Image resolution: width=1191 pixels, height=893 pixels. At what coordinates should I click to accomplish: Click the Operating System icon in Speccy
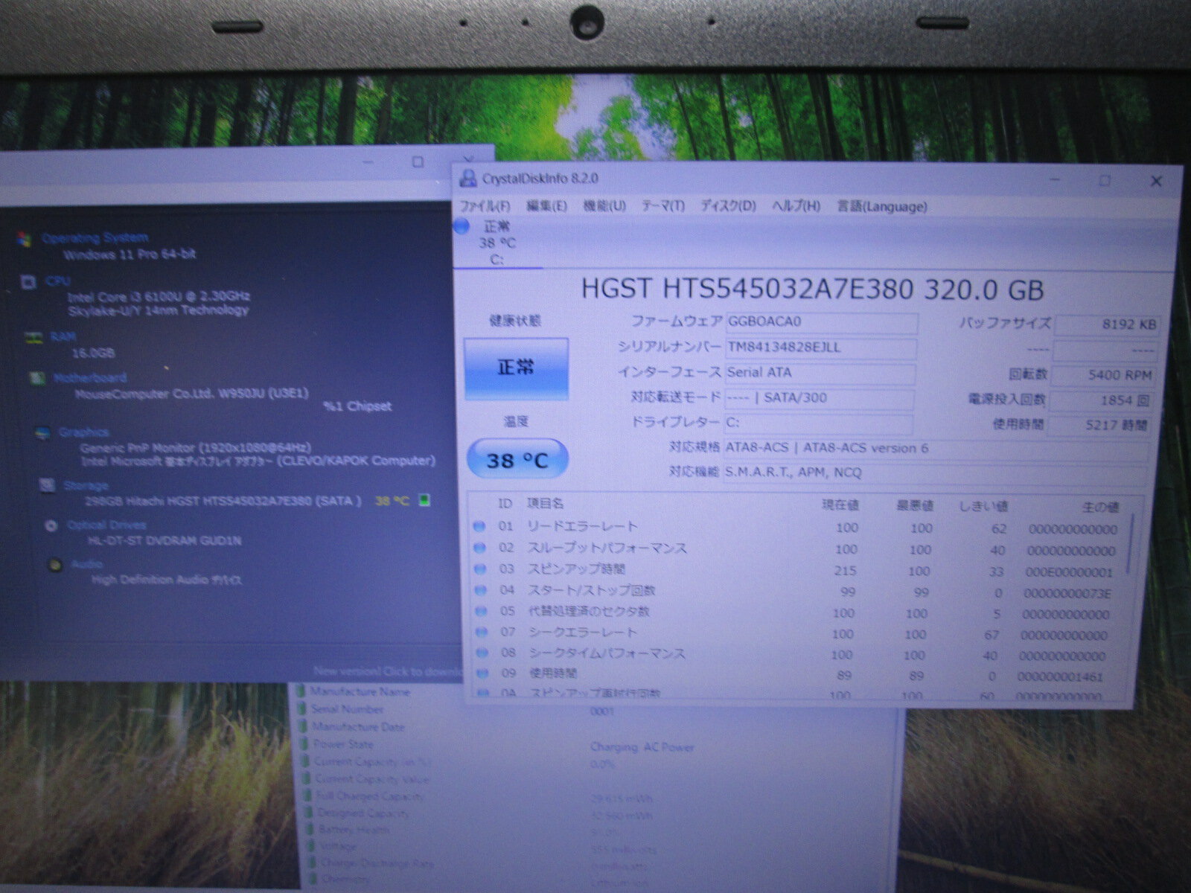tap(25, 239)
